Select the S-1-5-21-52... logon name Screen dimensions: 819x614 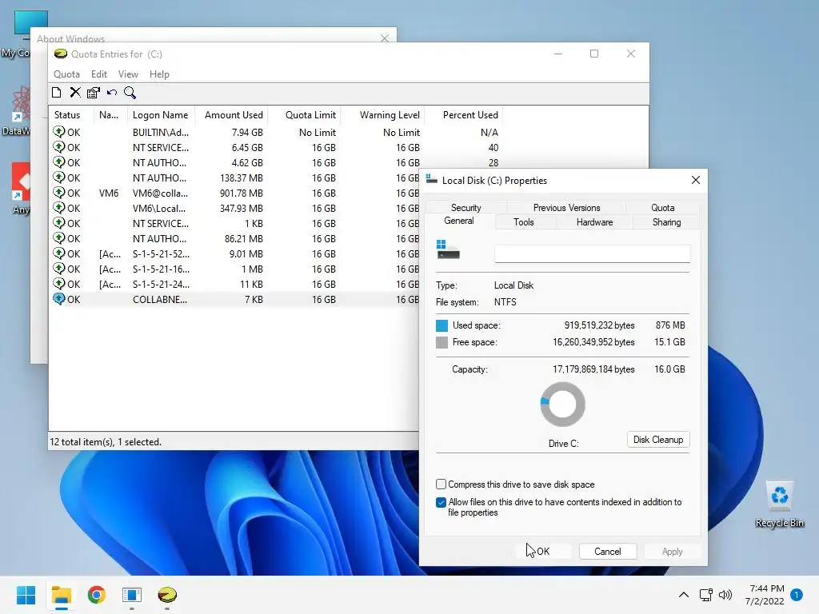point(161,253)
